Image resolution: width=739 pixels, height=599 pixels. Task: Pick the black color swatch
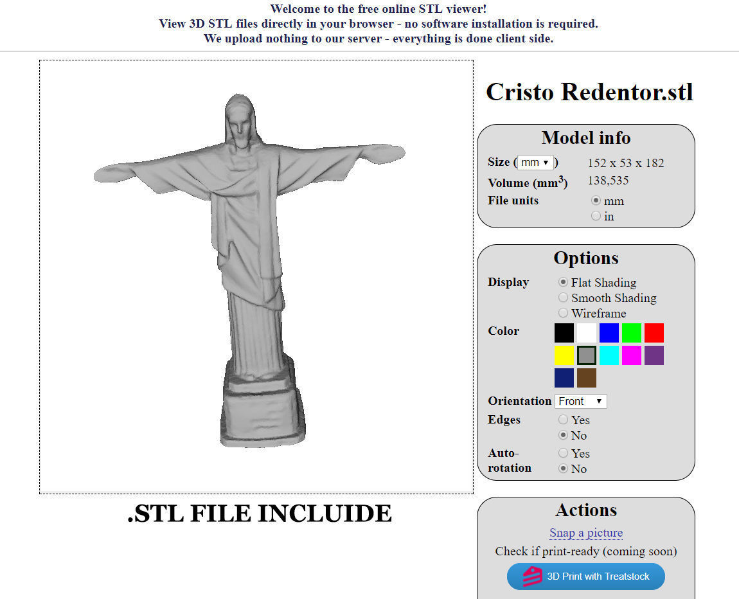tap(564, 333)
